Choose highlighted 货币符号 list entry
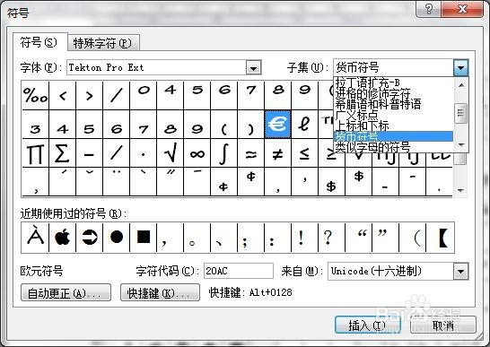This screenshot has height=347, width=490. [393, 136]
